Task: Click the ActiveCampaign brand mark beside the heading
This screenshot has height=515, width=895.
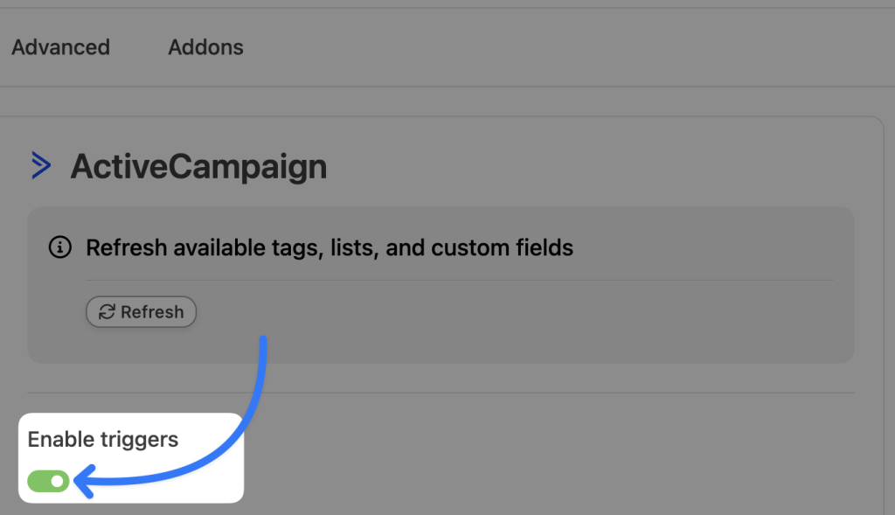Action: (41, 164)
